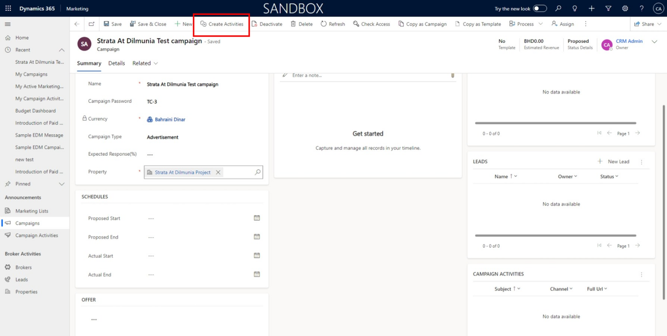Click the Refresh command icon
Image resolution: width=667 pixels, height=336 pixels.
click(323, 24)
